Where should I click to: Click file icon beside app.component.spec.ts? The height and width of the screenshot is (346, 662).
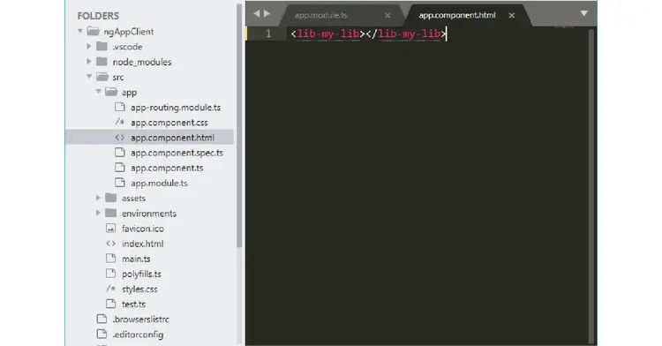[120, 153]
